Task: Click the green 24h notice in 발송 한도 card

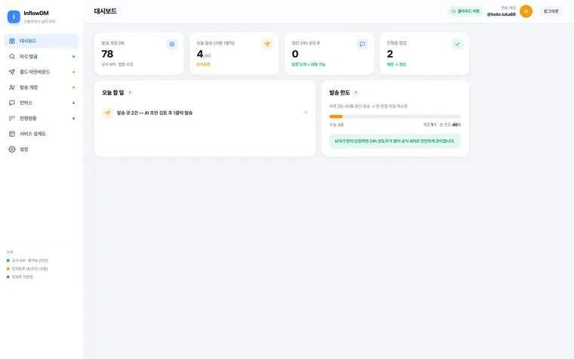Action: pos(394,141)
